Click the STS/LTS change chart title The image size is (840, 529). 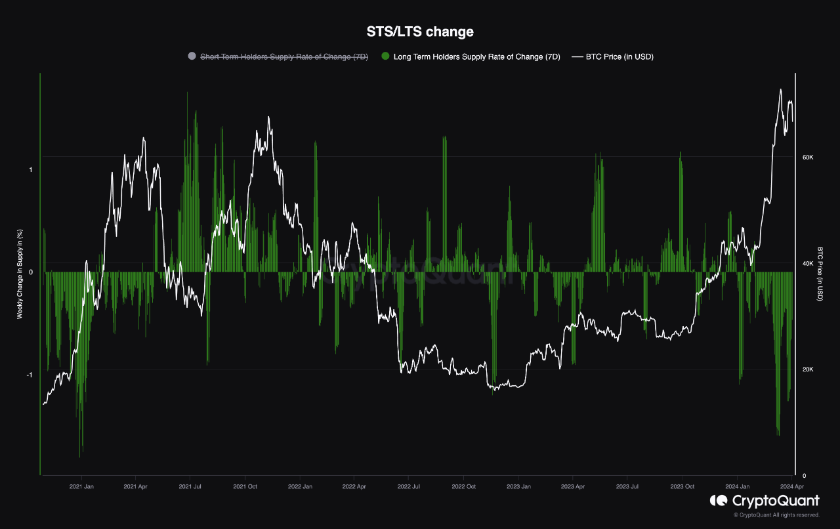[420, 31]
